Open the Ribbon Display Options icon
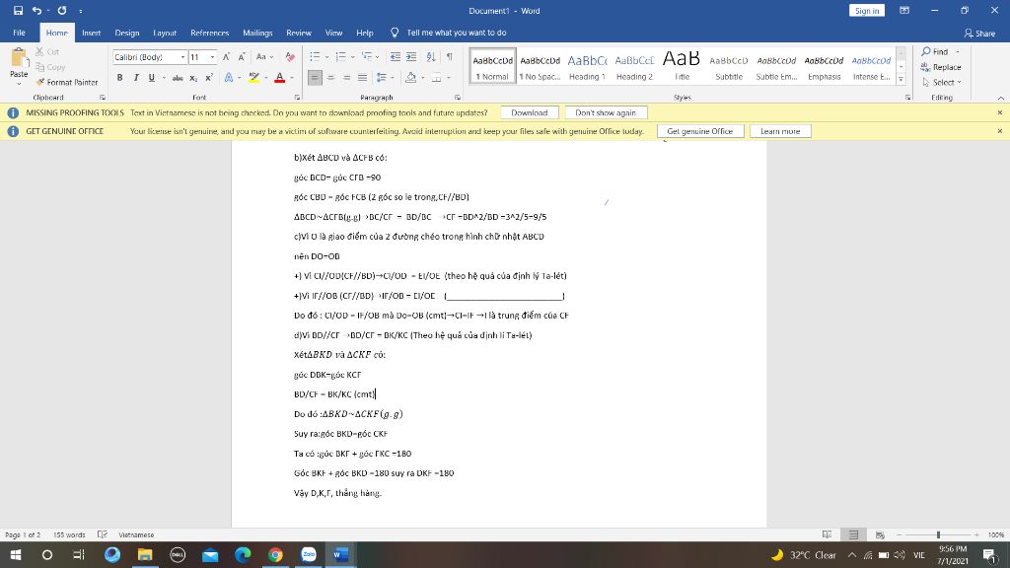 pyautogui.click(x=904, y=10)
